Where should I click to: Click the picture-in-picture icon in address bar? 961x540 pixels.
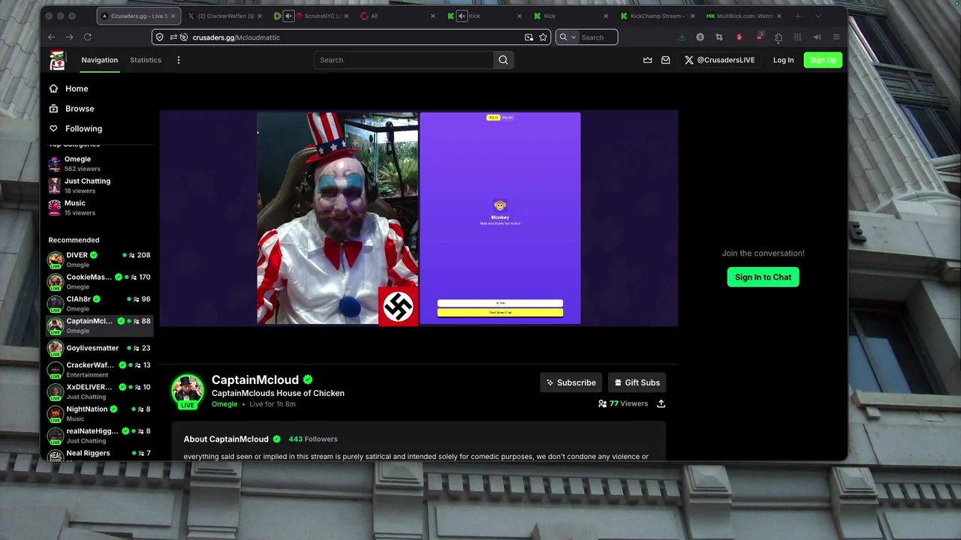(x=529, y=37)
